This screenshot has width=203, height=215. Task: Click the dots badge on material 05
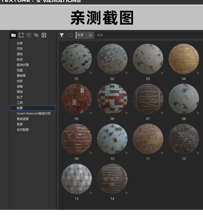(x=90, y=113)
